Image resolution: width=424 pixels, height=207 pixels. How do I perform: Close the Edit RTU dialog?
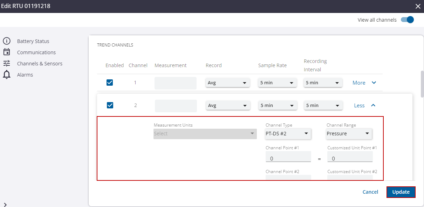(x=418, y=6)
